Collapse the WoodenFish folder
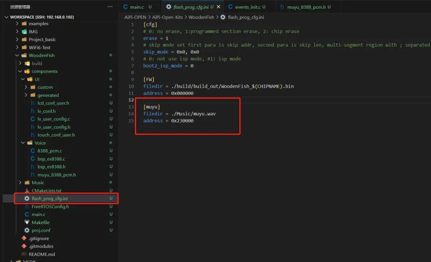Screen dimensions: 431x262 click(17, 55)
